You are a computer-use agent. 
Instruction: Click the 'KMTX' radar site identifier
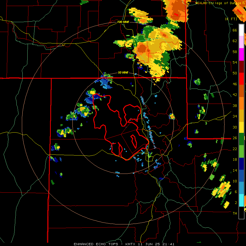(130, 244)
